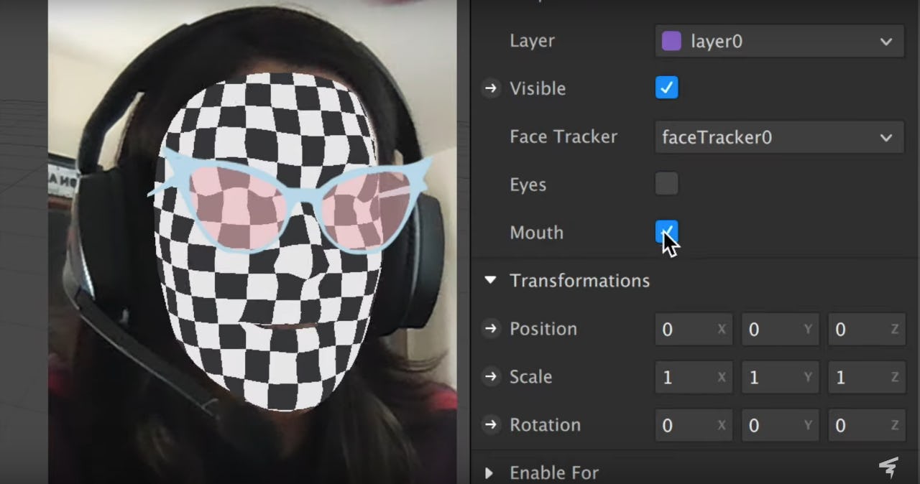Disable the Visible checkbox
Image resolution: width=920 pixels, height=484 pixels.
[x=666, y=88]
